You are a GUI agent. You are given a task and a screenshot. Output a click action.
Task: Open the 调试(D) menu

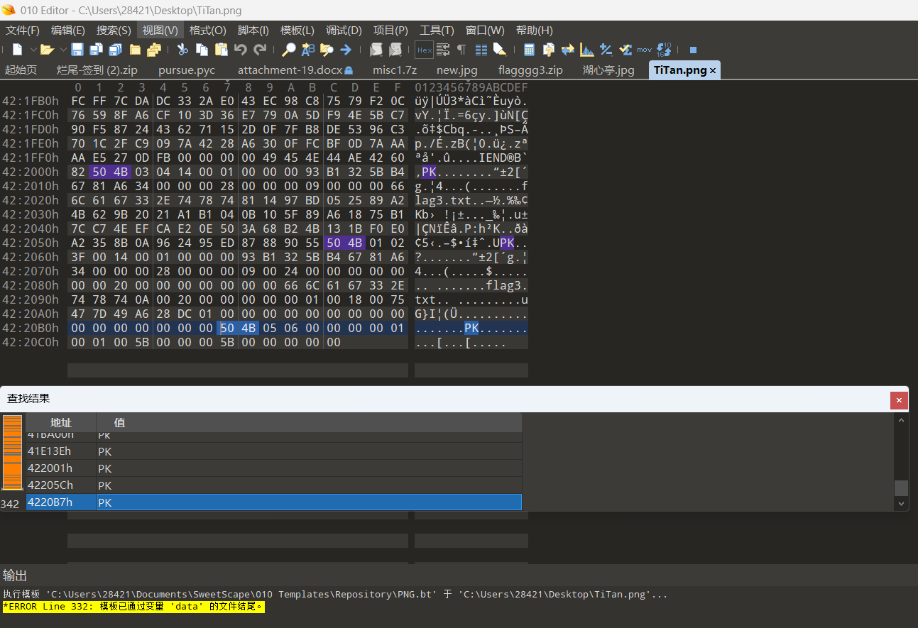click(x=344, y=31)
